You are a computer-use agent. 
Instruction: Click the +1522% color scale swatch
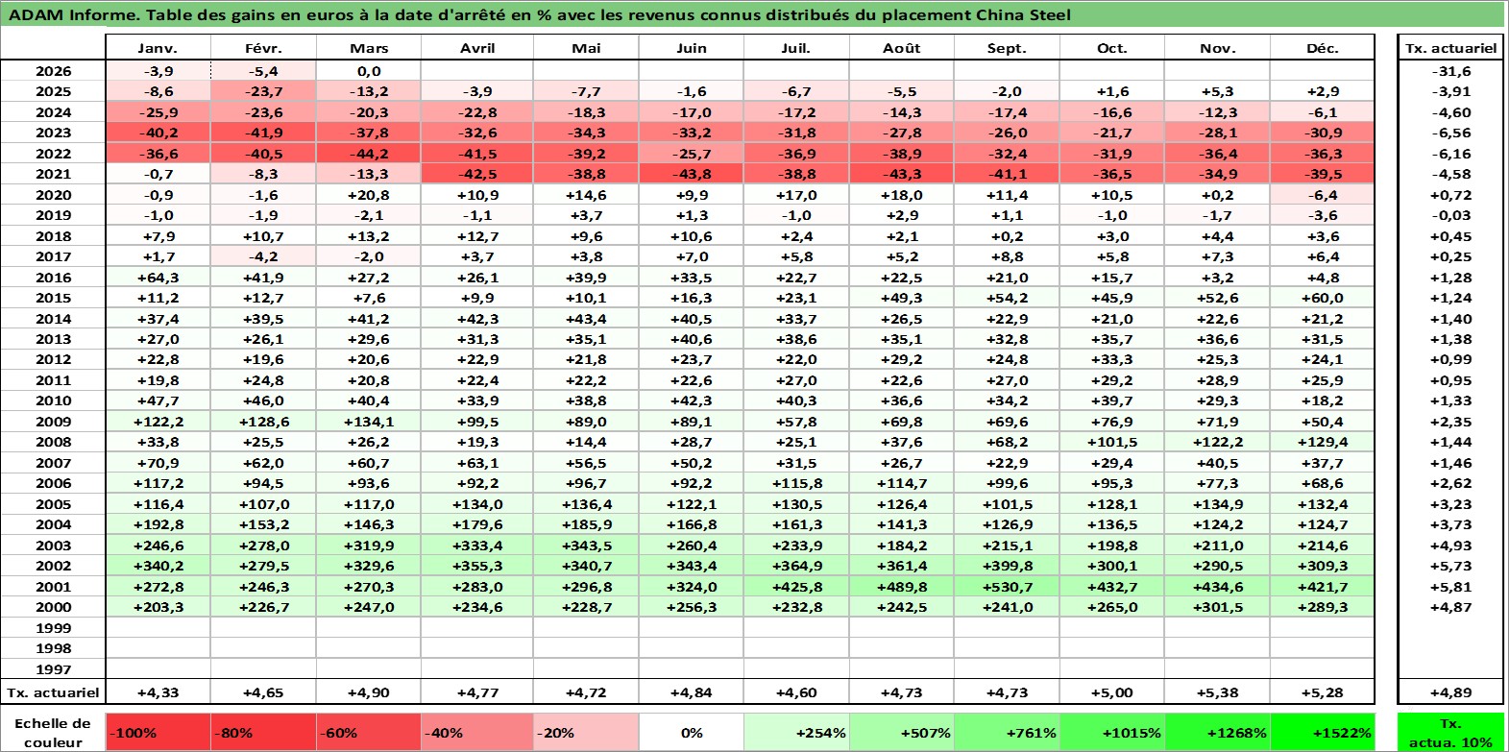pyautogui.click(x=1323, y=733)
